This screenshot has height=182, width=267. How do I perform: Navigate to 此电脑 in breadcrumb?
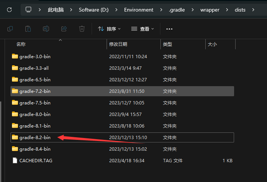56,10
